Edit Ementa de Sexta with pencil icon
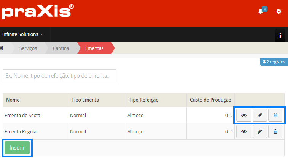 [260, 115]
